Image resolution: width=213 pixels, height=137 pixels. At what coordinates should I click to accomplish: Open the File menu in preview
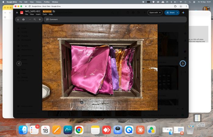tap(26, 14)
